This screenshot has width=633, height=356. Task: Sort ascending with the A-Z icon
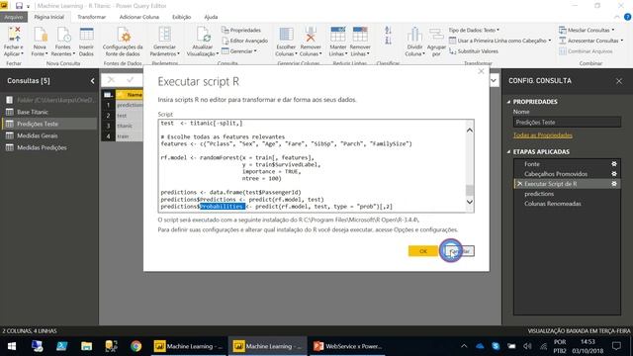tap(388, 31)
